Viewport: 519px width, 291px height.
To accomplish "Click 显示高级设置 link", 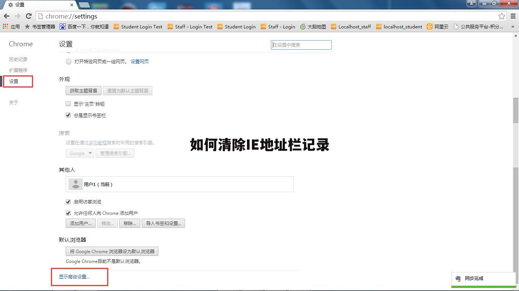I will (74, 277).
